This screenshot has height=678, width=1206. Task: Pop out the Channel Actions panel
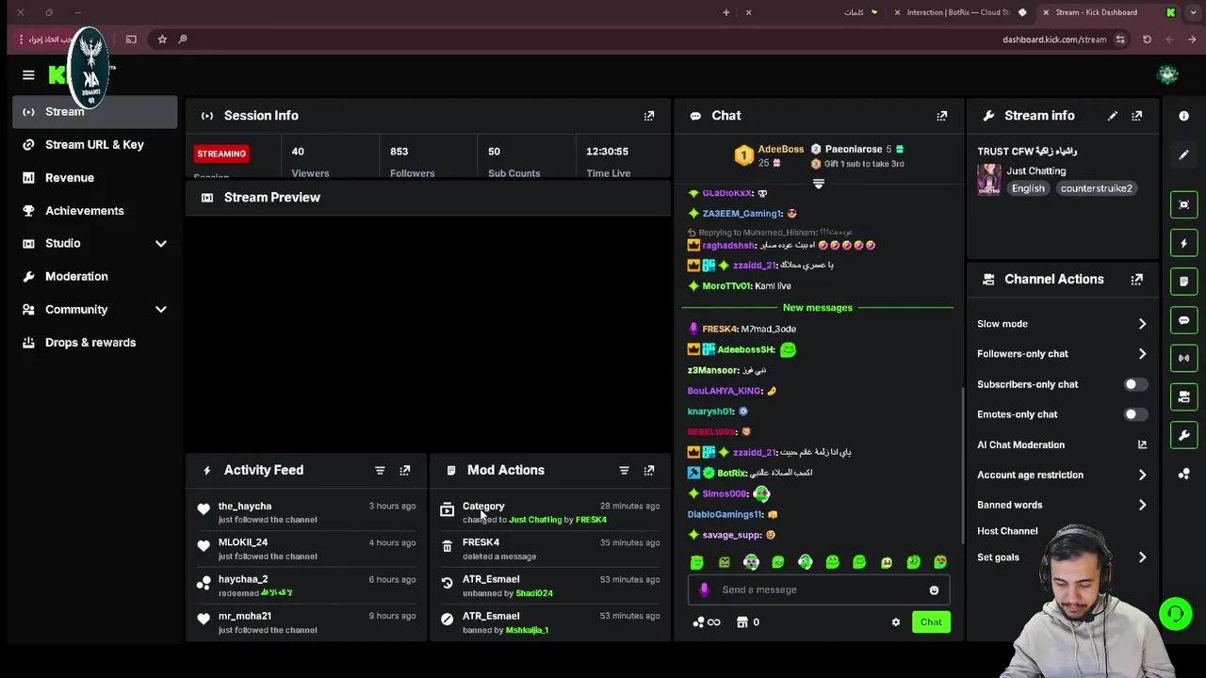pyautogui.click(x=1137, y=280)
